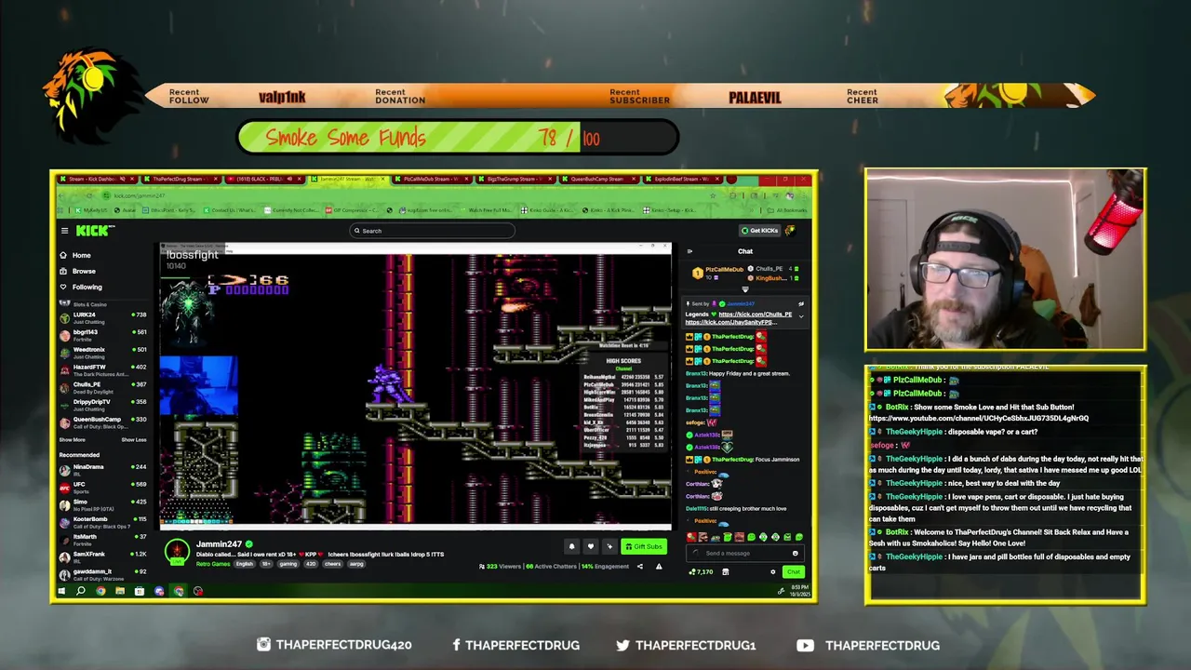The width and height of the screenshot is (1191, 670).
Task: Open the channel points 7,170 balance
Action: pyautogui.click(x=701, y=572)
